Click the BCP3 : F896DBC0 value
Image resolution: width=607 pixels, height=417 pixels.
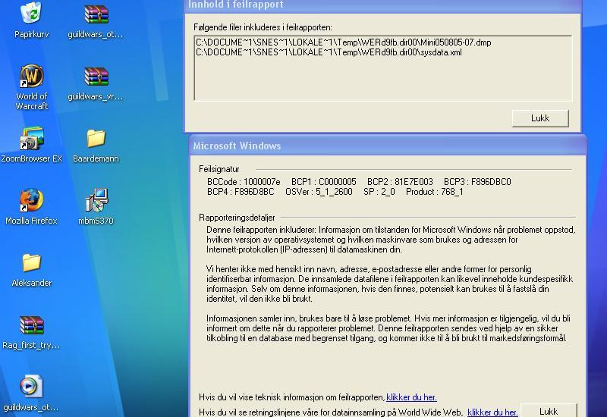pos(477,182)
